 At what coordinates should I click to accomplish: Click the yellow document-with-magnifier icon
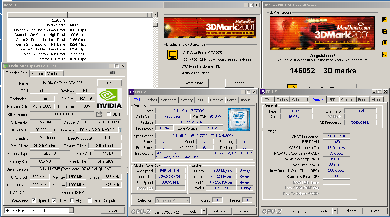point(385,43)
